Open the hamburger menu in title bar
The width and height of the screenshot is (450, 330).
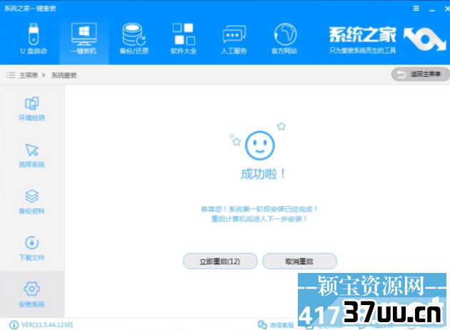pos(416,9)
